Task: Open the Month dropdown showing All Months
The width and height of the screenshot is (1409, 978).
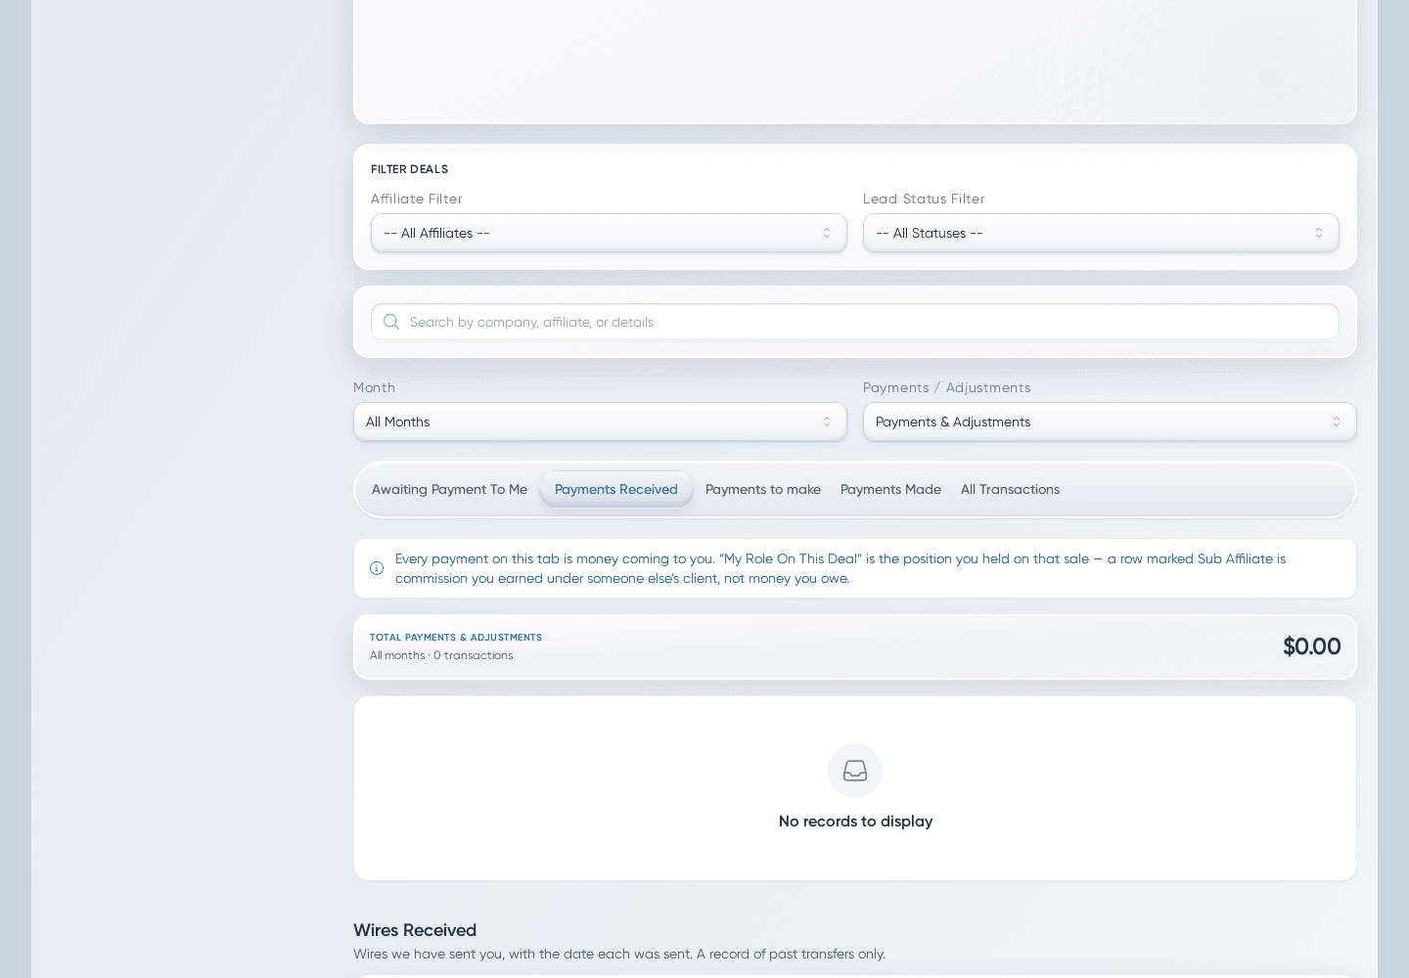Action: 600,422
